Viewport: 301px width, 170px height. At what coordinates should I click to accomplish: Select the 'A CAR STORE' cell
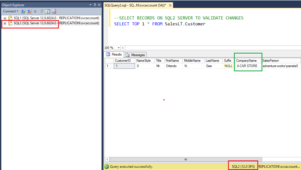[247, 66]
